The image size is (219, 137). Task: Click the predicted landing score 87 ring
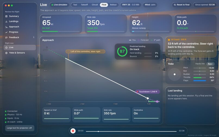(x=122, y=51)
